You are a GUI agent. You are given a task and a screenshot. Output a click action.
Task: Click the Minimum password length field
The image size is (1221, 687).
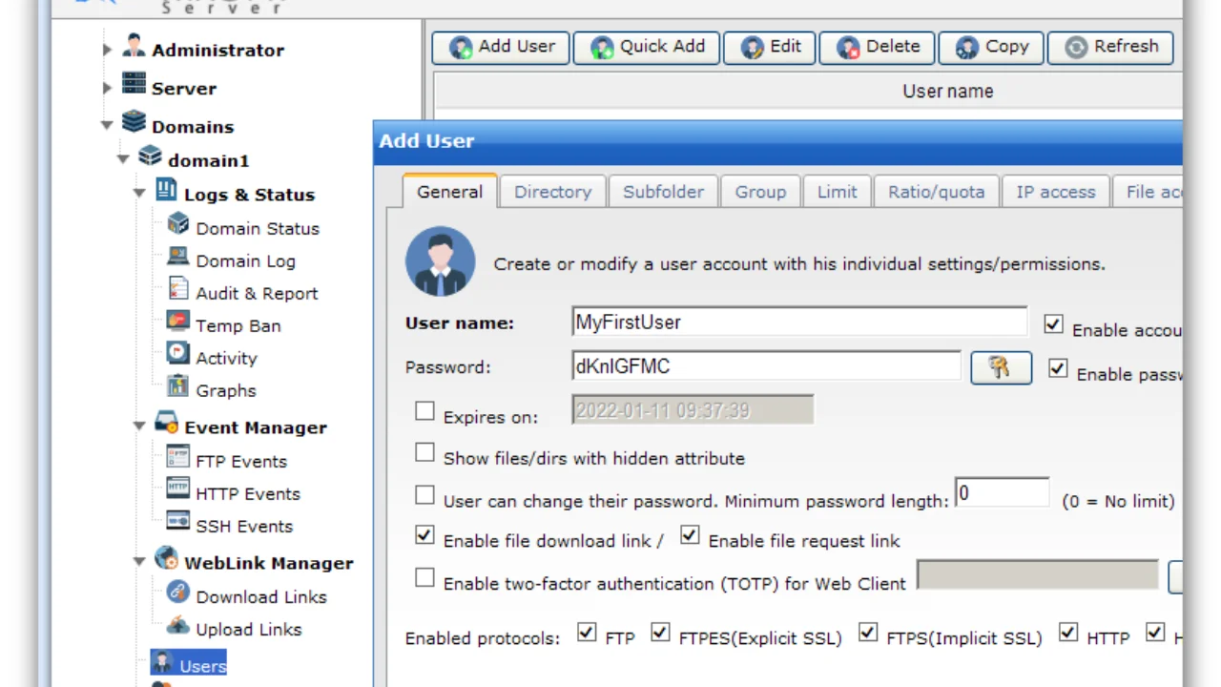pyautogui.click(x=1002, y=493)
